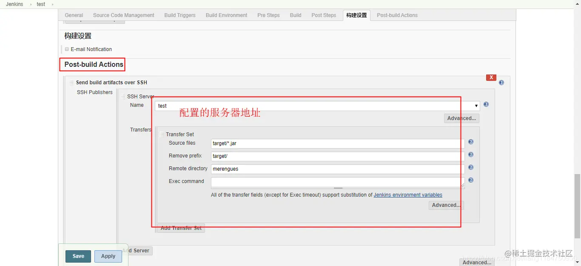The height and width of the screenshot is (266, 581).
Task: Enable E-mail Notification checkbox
Action: (x=67, y=49)
